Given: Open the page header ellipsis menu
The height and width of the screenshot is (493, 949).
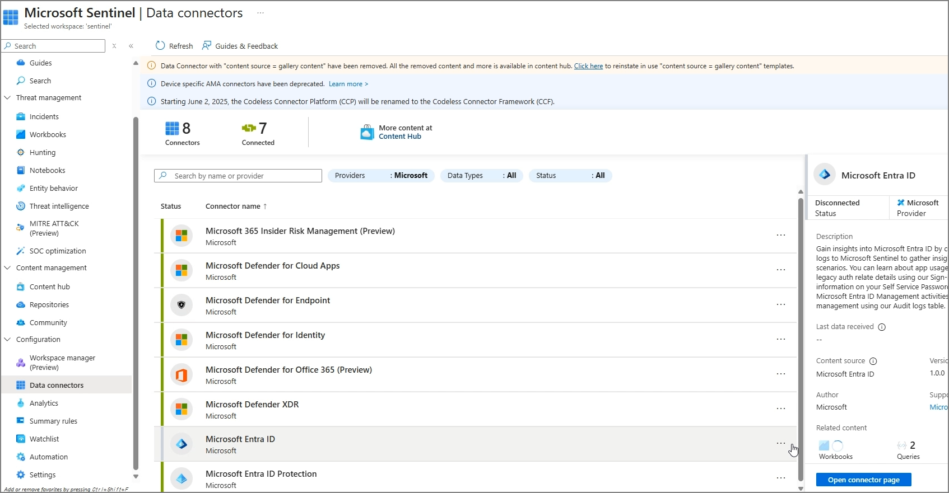Looking at the screenshot, I should point(260,13).
